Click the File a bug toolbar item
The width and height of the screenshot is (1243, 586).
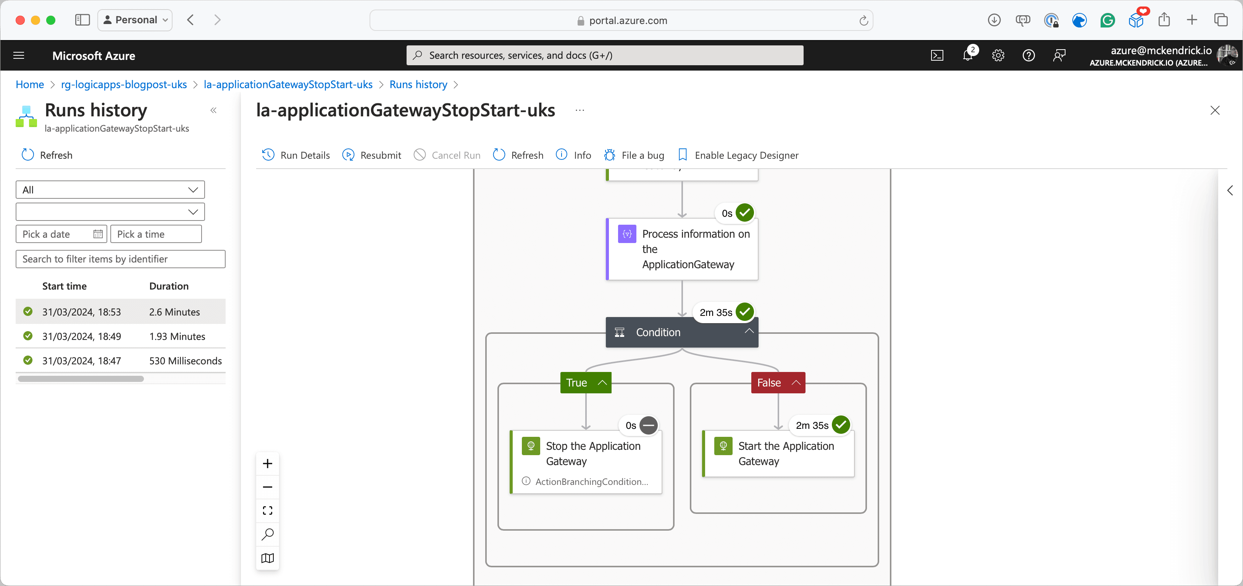pos(634,155)
